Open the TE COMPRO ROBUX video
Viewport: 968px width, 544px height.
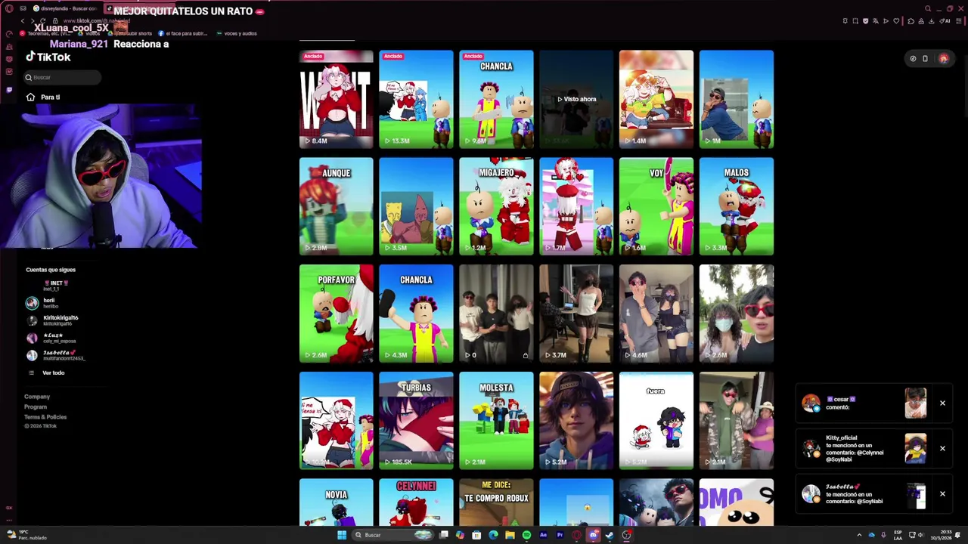coord(496,502)
